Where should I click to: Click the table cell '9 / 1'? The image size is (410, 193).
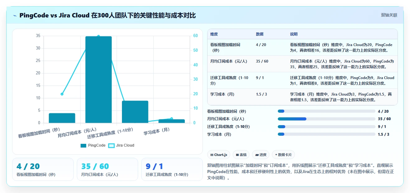[260, 78]
